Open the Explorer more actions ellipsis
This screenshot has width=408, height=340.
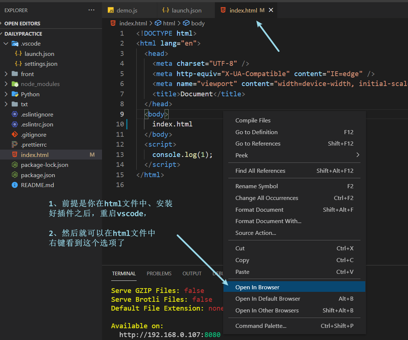click(91, 10)
